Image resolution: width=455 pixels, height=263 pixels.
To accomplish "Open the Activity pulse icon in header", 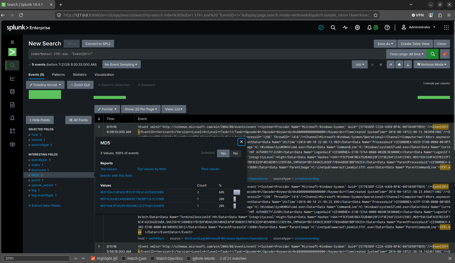I will tap(345, 28).
